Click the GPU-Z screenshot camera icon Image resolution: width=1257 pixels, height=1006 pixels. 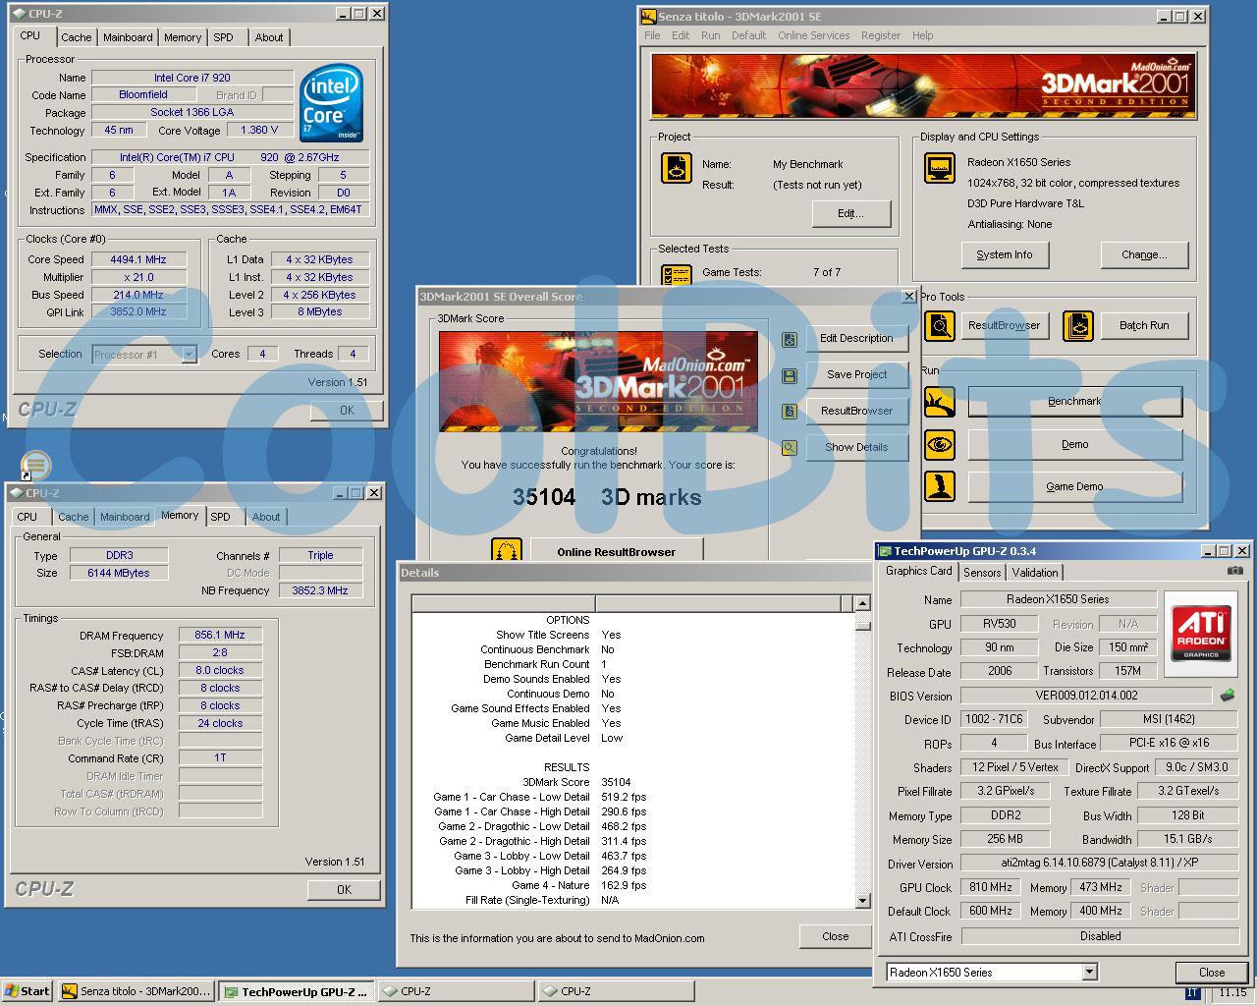coord(1235,571)
